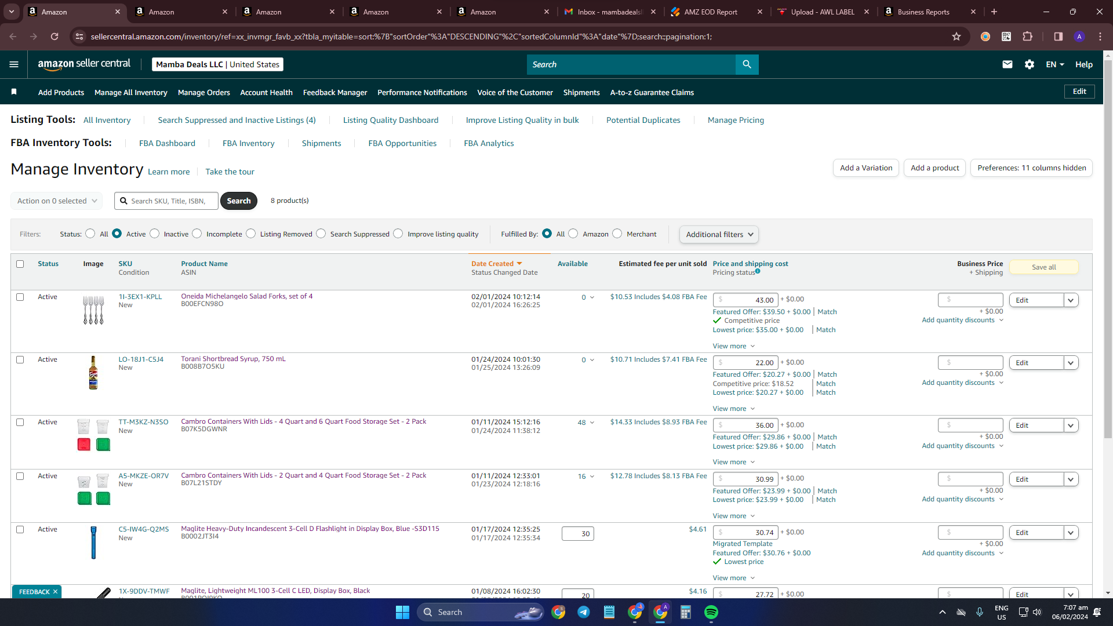The height and width of the screenshot is (626, 1113).
Task: Open the Seller Central hamburger menu
Action: 14,64
